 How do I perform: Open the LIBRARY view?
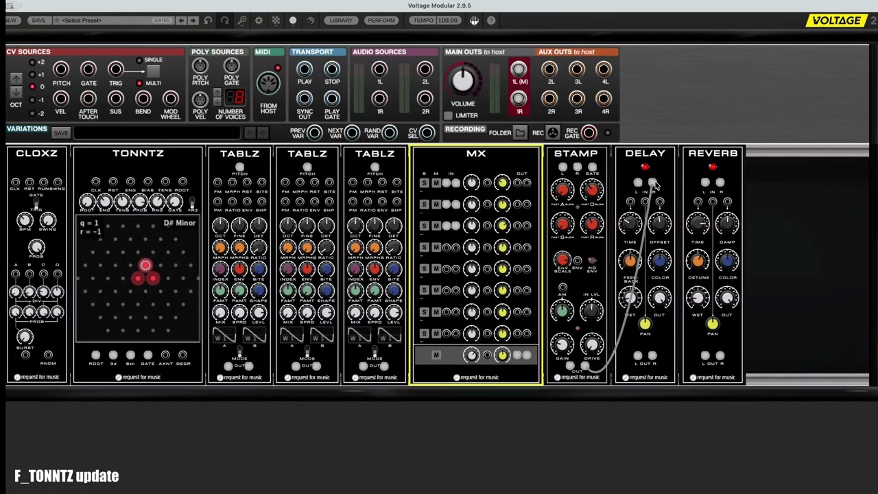click(x=341, y=21)
